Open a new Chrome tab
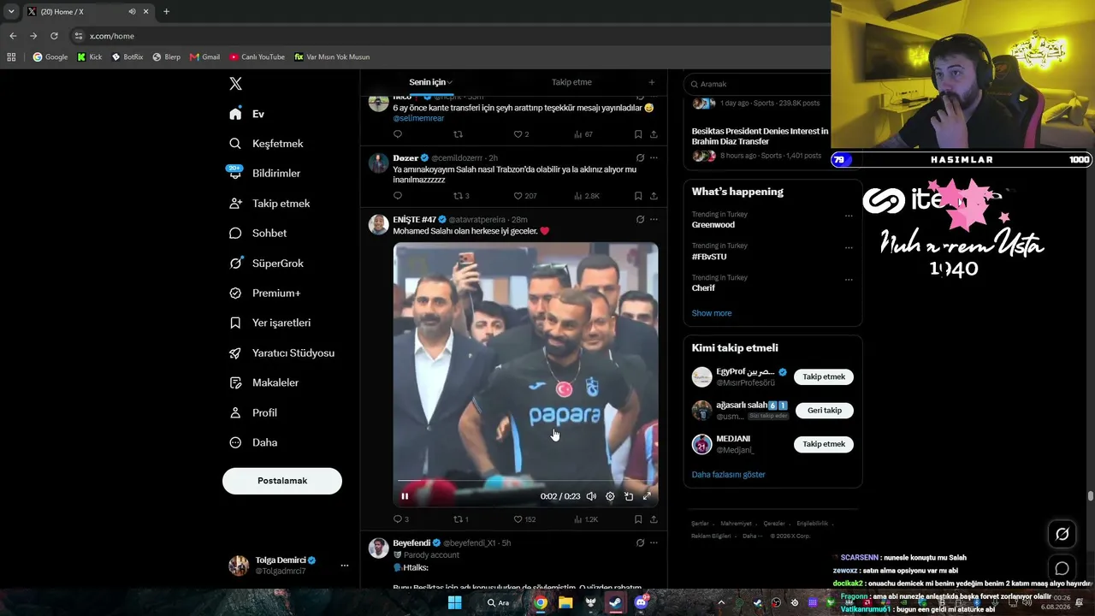Image resolution: width=1095 pixels, height=616 pixels. pos(166,12)
